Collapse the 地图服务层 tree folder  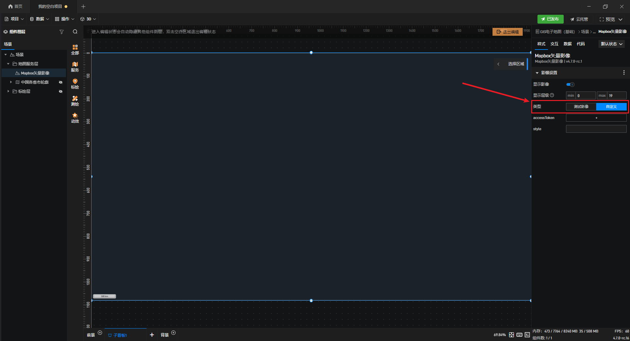tap(8, 64)
